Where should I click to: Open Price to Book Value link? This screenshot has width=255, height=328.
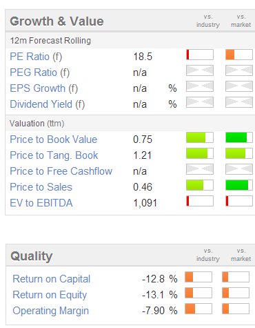tap(54, 139)
